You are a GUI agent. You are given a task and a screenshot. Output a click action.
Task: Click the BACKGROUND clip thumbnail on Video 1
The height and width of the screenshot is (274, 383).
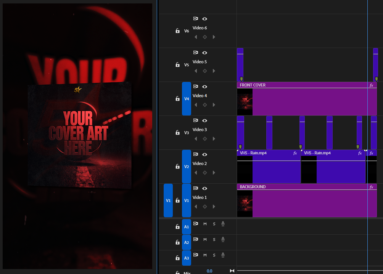point(245,203)
